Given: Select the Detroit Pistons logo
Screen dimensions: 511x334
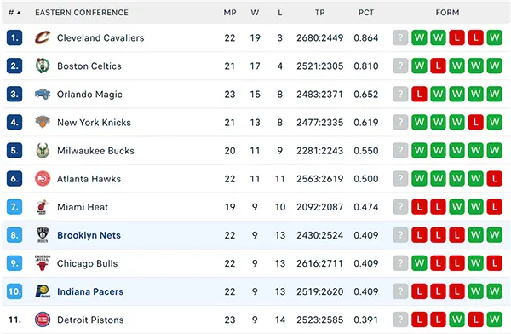Looking at the screenshot, I should [x=43, y=320].
